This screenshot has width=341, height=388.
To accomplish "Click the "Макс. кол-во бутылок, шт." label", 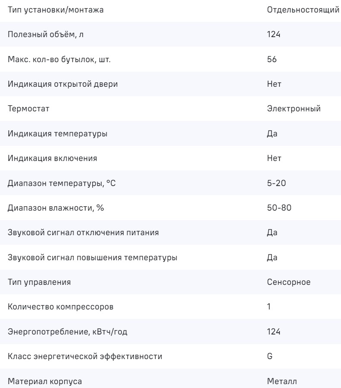I will (x=59, y=59).
